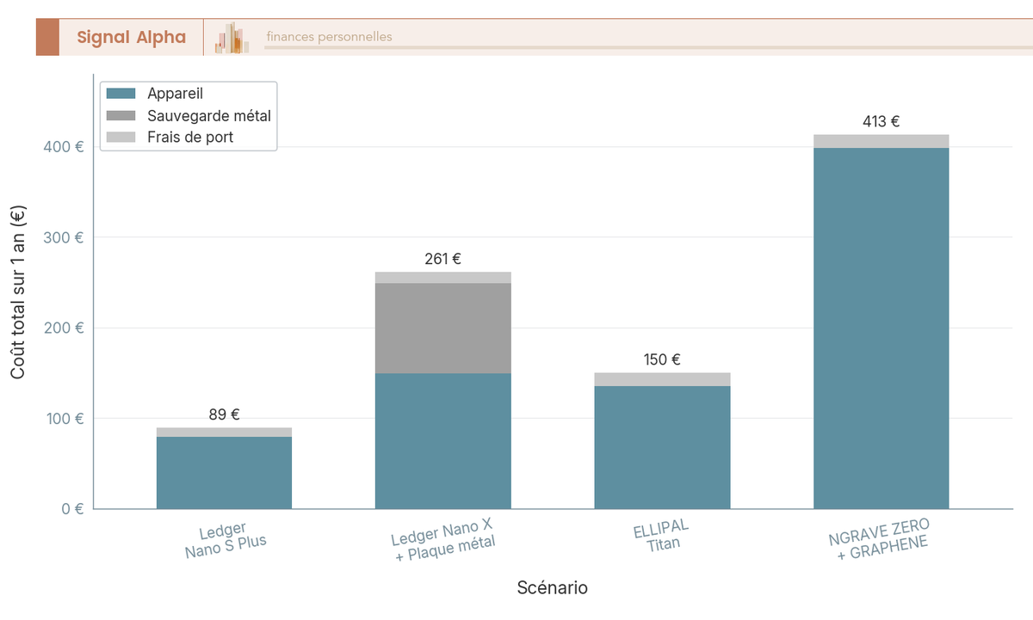
Task: Click the shipping segment atop NGRAVE ZERO bar
Action: 881,141
